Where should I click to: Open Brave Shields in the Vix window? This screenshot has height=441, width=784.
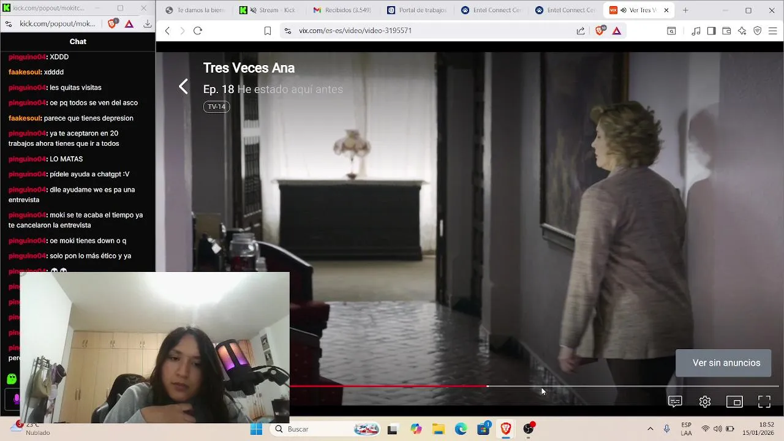click(x=600, y=31)
